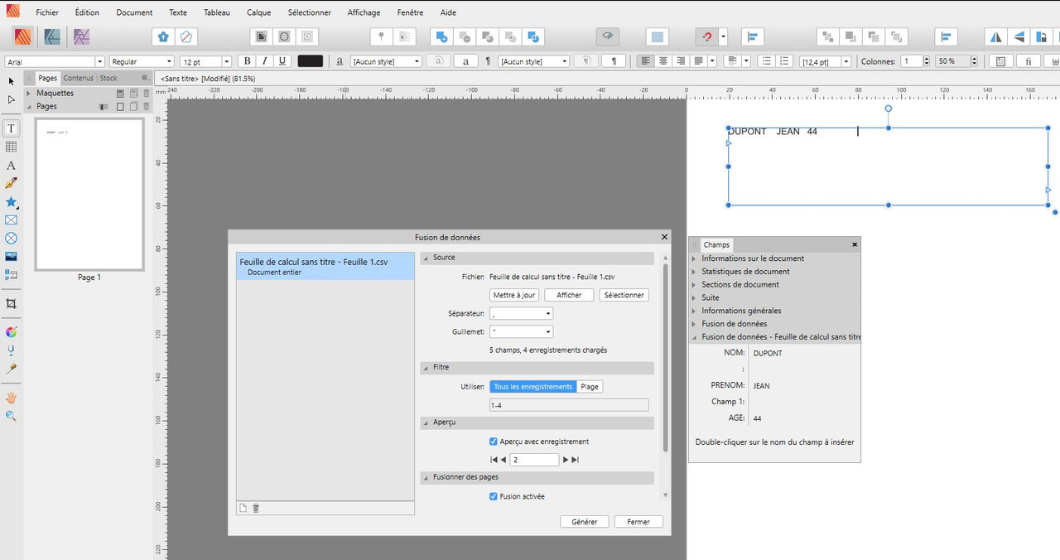Open the Édition menu
Viewport: 1060px width, 560px height.
87,12
